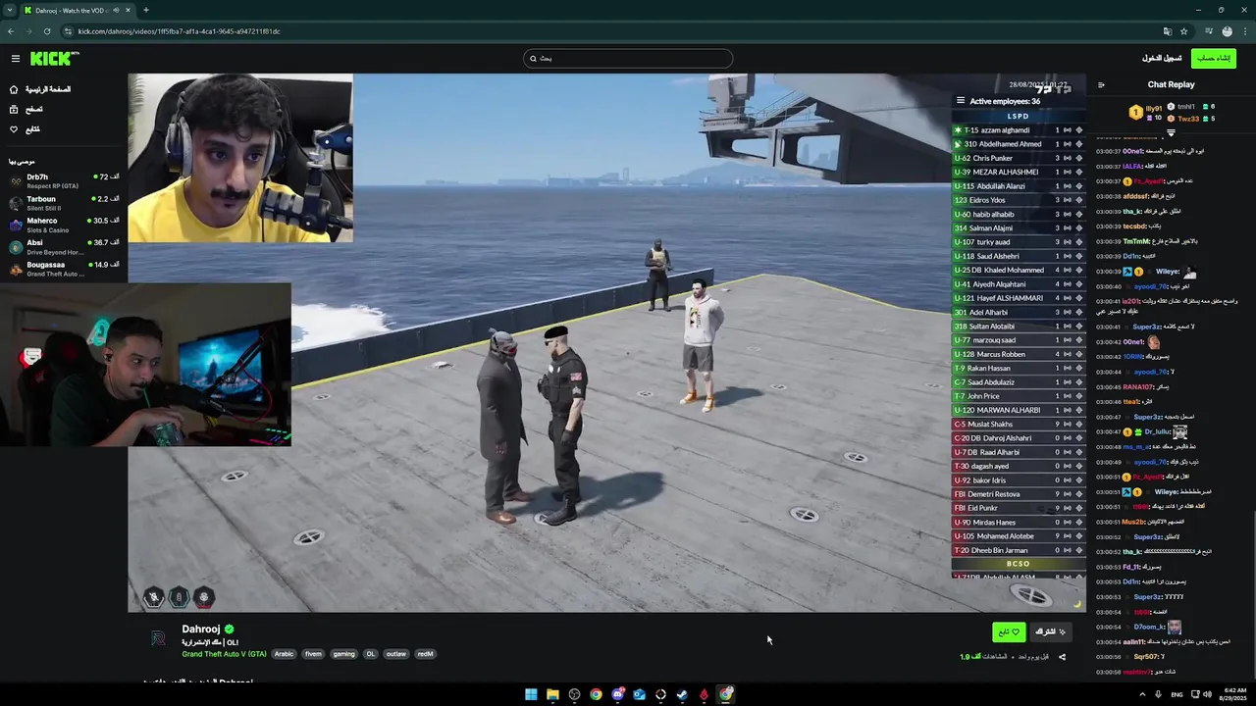Open a new browser tab
Viewport: 1256px width, 706px height.
(x=146, y=10)
